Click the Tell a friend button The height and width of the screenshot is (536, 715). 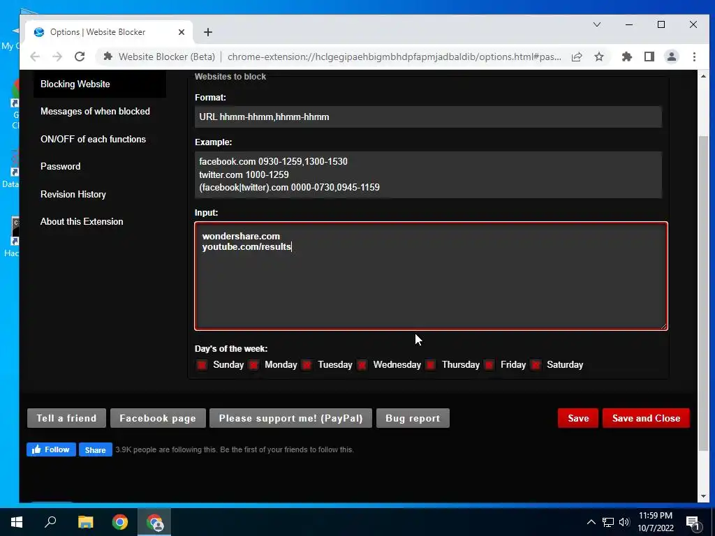click(66, 418)
